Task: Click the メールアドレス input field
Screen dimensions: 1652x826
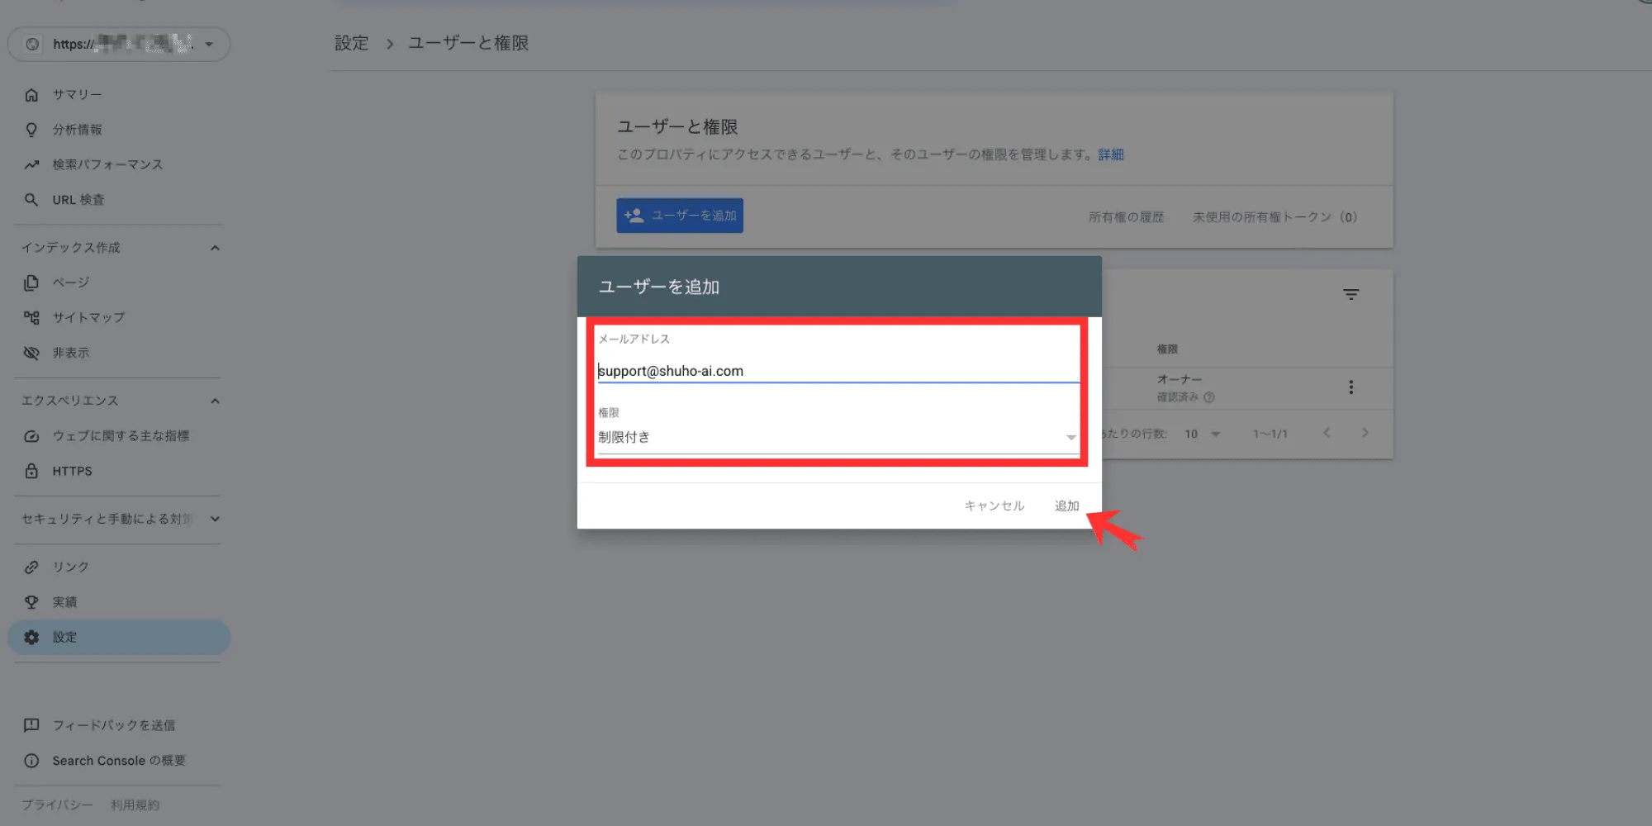Action: tap(838, 371)
